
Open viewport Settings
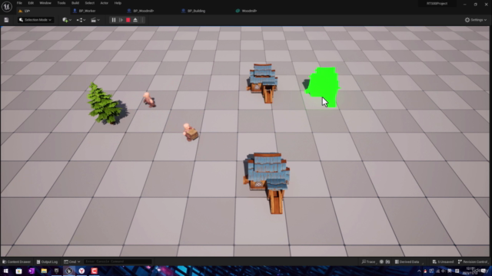[476, 20]
